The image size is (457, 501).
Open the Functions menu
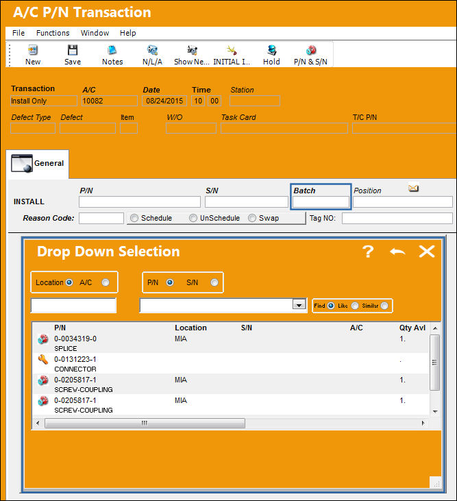point(53,33)
